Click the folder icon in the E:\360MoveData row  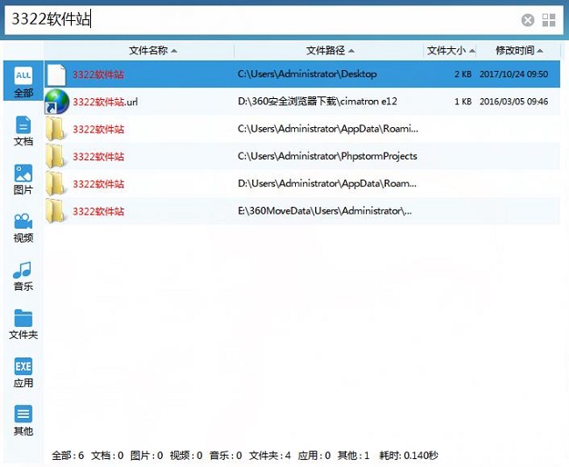[x=55, y=211]
